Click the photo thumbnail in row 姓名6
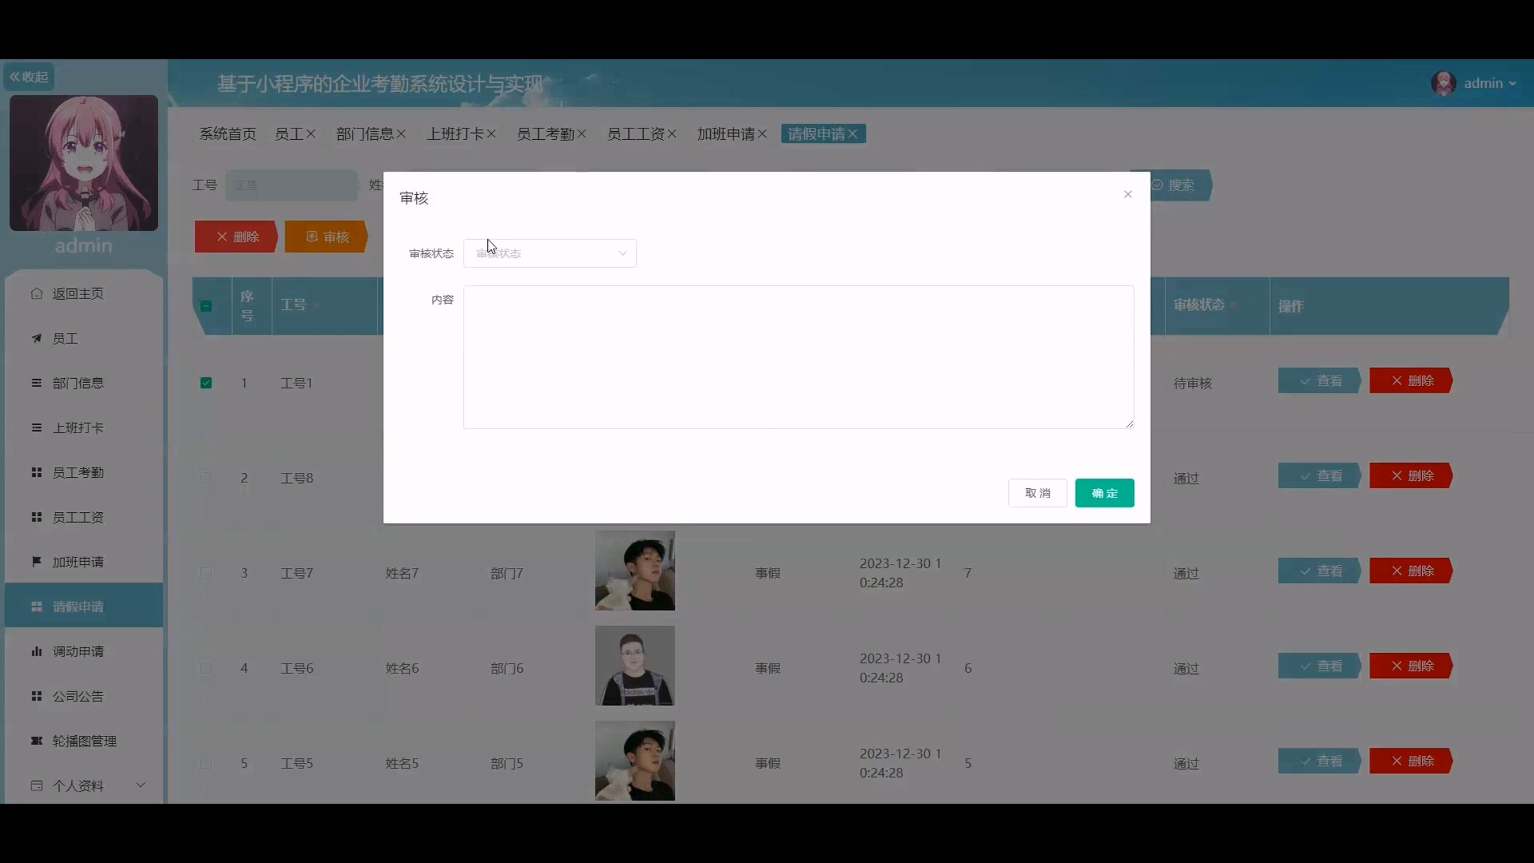This screenshot has height=863, width=1534. pyautogui.click(x=635, y=665)
